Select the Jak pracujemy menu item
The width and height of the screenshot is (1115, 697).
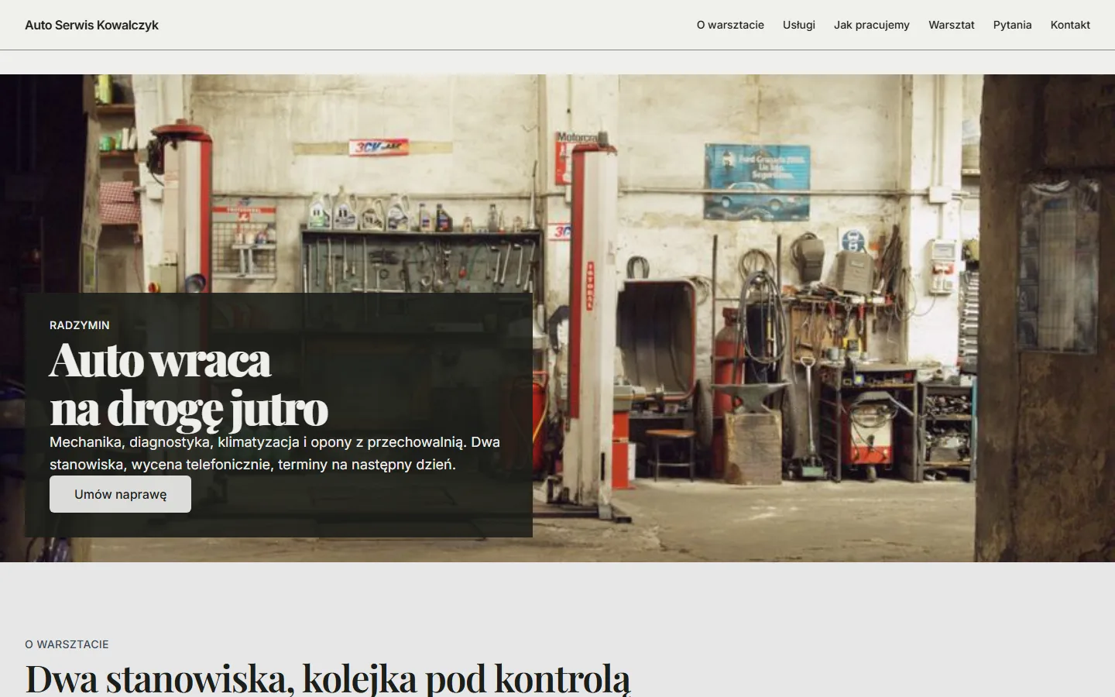(x=872, y=25)
